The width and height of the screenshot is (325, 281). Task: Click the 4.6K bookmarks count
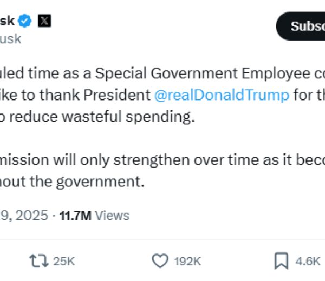[x=308, y=262]
